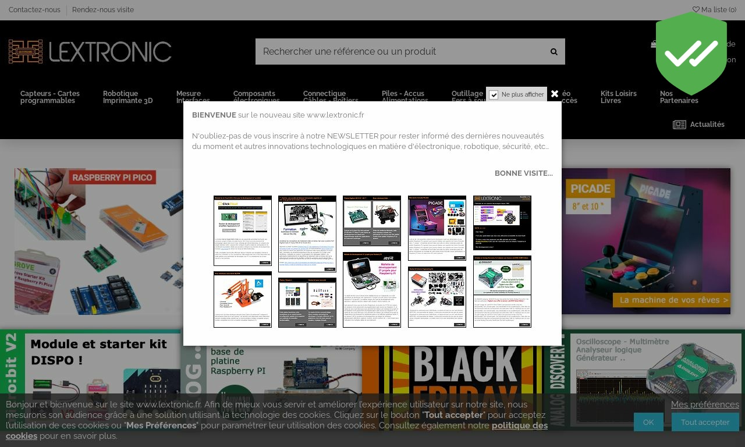Click 'La machine de vos rêves' label
The width and height of the screenshot is (745, 447).
point(672,300)
